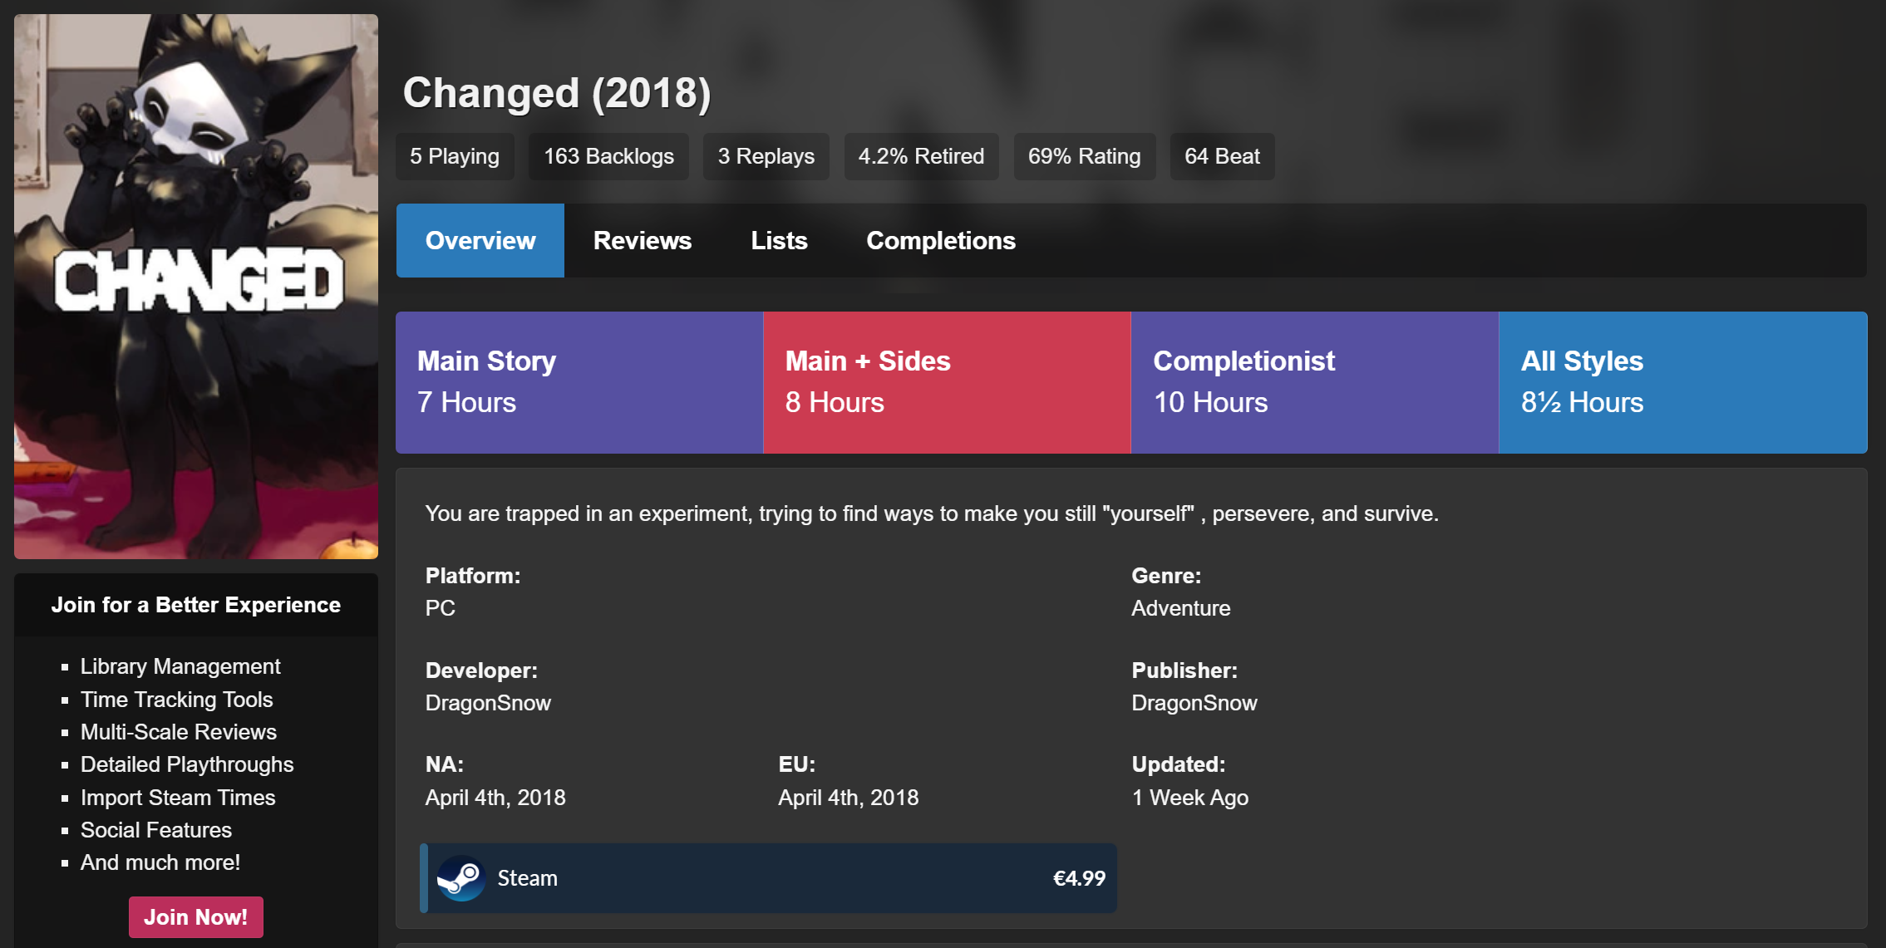The width and height of the screenshot is (1886, 948).
Task: Click the Steam logo icon
Action: (x=461, y=878)
